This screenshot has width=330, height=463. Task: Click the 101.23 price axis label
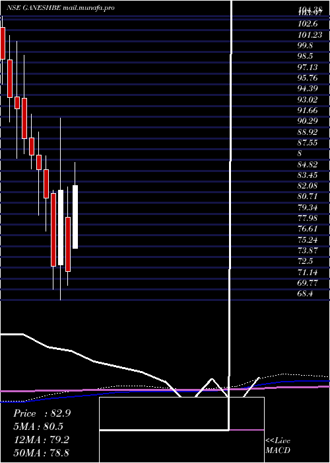tap(310, 35)
